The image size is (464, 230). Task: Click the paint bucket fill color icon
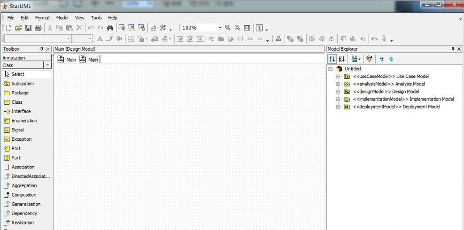click(119, 39)
